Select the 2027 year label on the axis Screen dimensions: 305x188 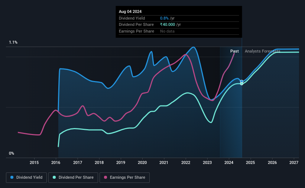click(x=294, y=162)
